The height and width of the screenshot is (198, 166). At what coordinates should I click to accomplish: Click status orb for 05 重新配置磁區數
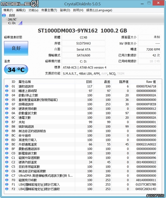pyautogui.click(x=7, y=100)
